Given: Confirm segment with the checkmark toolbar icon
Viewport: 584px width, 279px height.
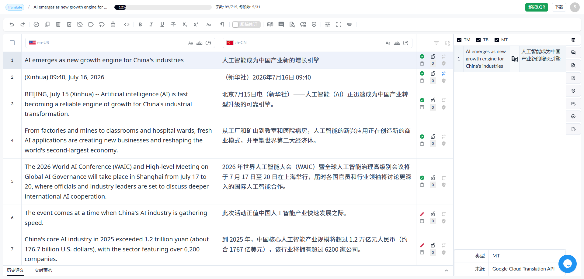Looking at the screenshot, I should [x=36, y=25].
